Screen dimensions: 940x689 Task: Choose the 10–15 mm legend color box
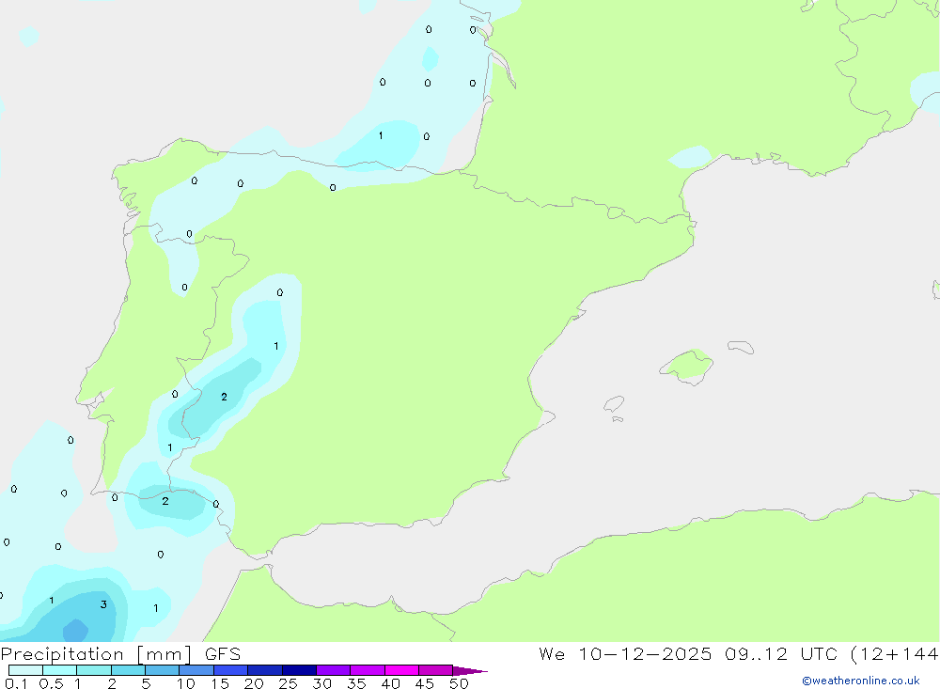[x=196, y=670]
